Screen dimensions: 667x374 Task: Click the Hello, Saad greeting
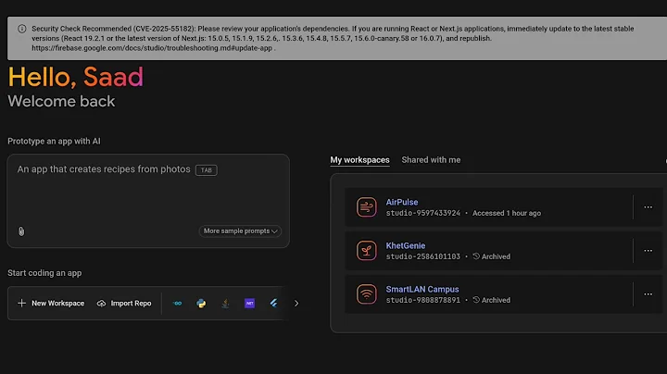[76, 77]
